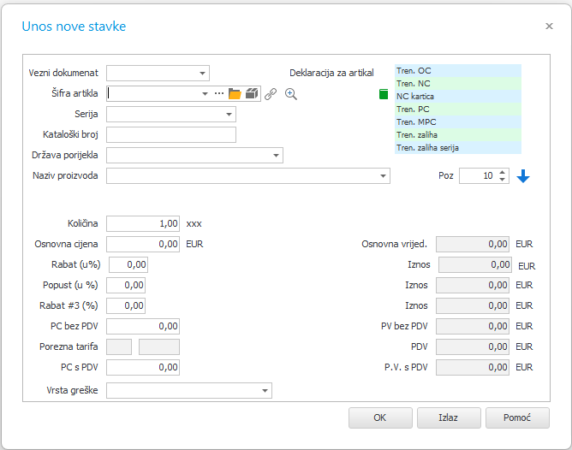Click the chain link icon
This screenshot has height=450, width=572.
[271, 94]
